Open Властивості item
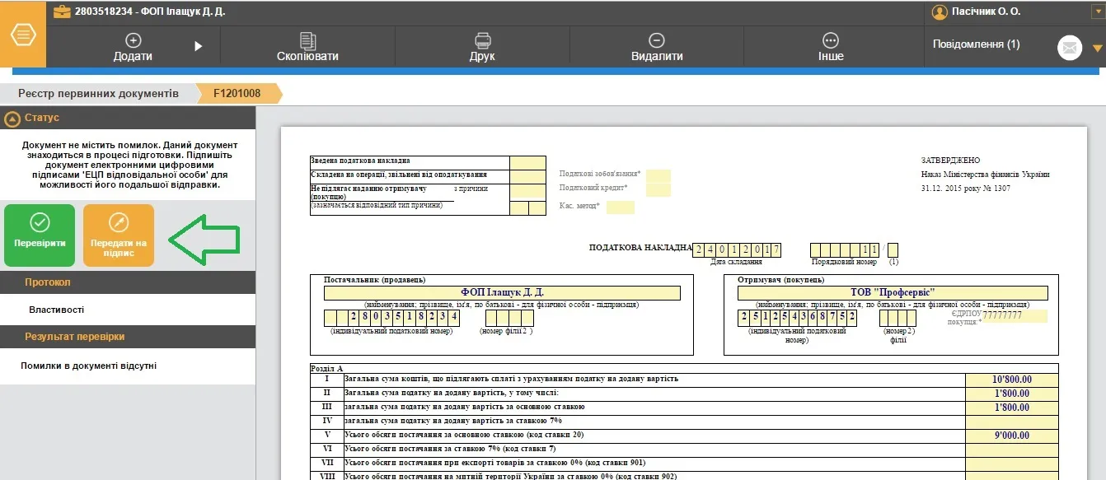Image resolution: width=1106 pixels, height=480 pixels. coord(57,310)
